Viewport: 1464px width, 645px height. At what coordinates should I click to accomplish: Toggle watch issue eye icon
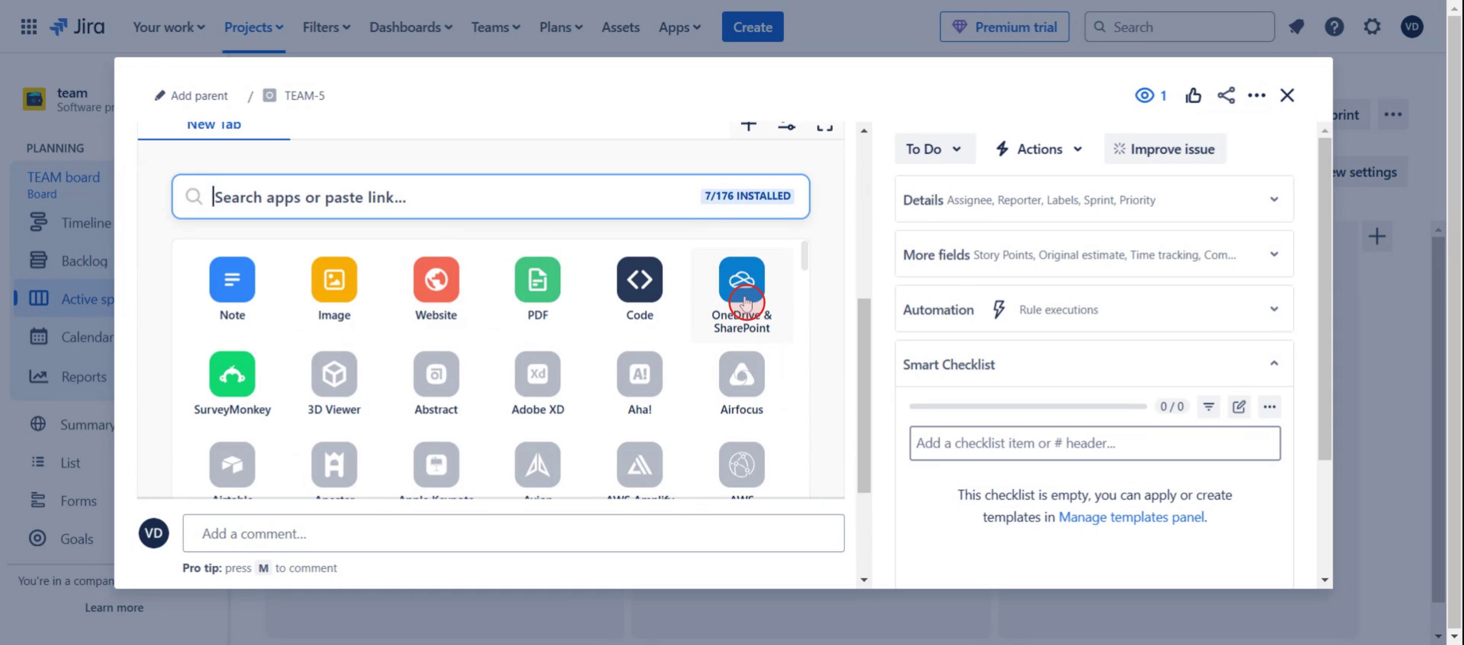click(x=1144, y=95)
